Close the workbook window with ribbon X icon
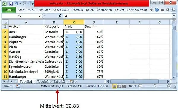The width and height of the screenshot is (178, 112). [x=173, y=10]
